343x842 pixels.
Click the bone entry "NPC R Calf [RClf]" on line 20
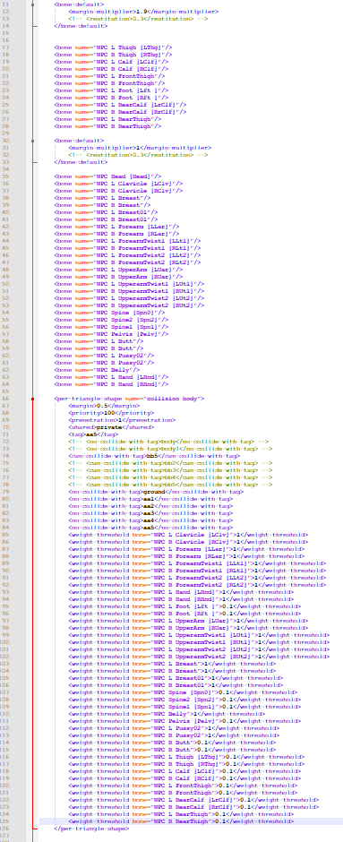(x=111, y=69)
